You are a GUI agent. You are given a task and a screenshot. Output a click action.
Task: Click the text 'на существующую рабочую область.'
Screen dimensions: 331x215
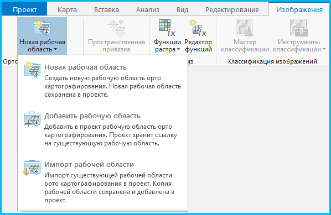click(x=102, y=143)
